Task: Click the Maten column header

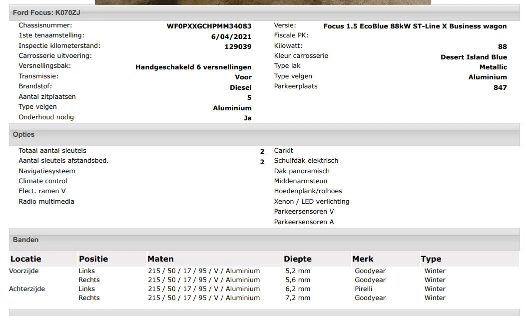Action: [x=161, y=259]
